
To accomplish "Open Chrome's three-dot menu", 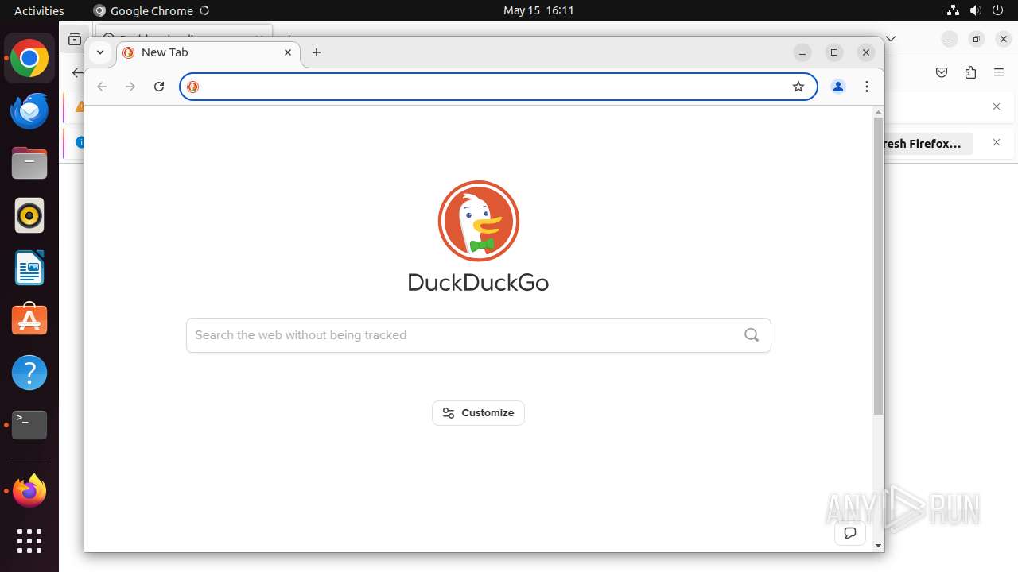I will (x=867, y=87).
